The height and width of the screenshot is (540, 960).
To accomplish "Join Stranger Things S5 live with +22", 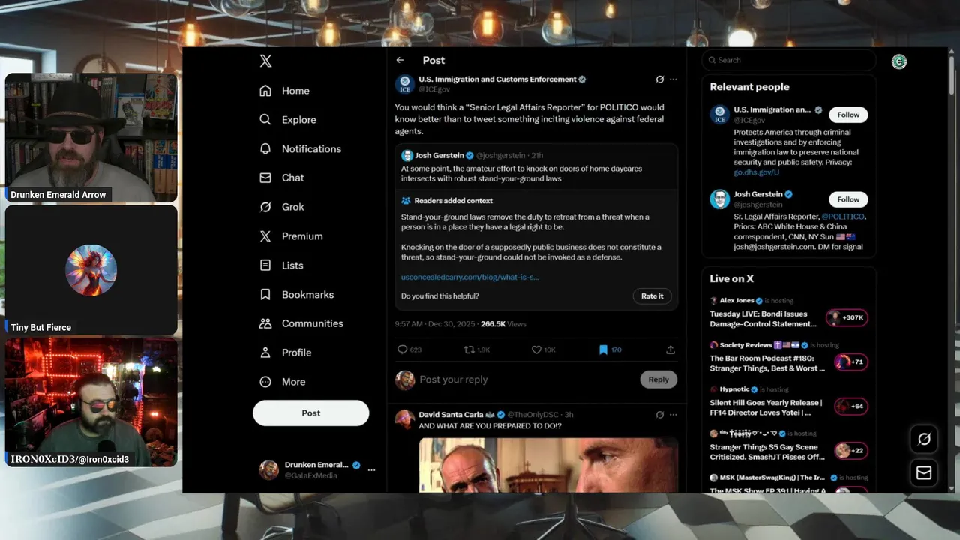I will click(x=850, y=451).
